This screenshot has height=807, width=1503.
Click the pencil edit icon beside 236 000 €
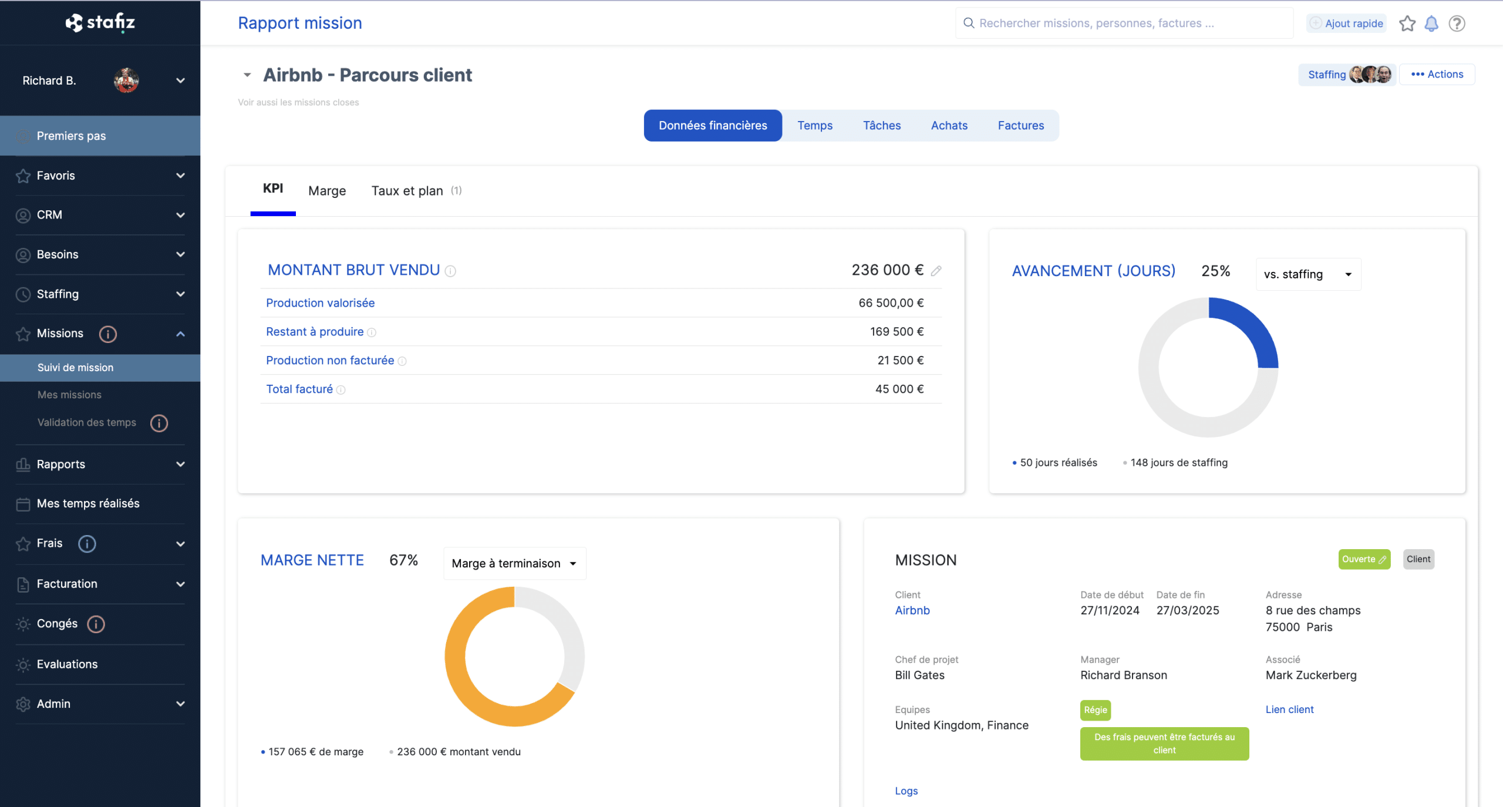[936, 271]
